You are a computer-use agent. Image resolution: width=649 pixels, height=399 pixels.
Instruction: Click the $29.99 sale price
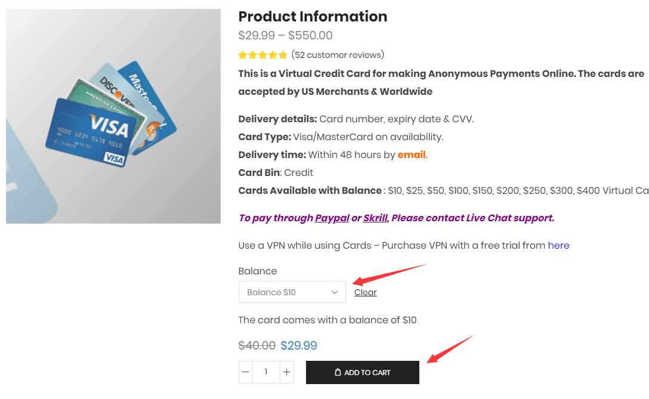(x=299, y=345)
